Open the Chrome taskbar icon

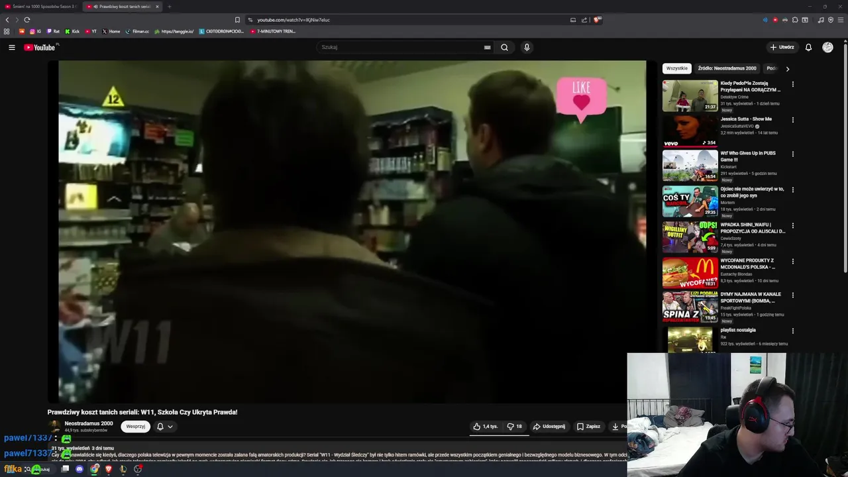click(95, 469)
